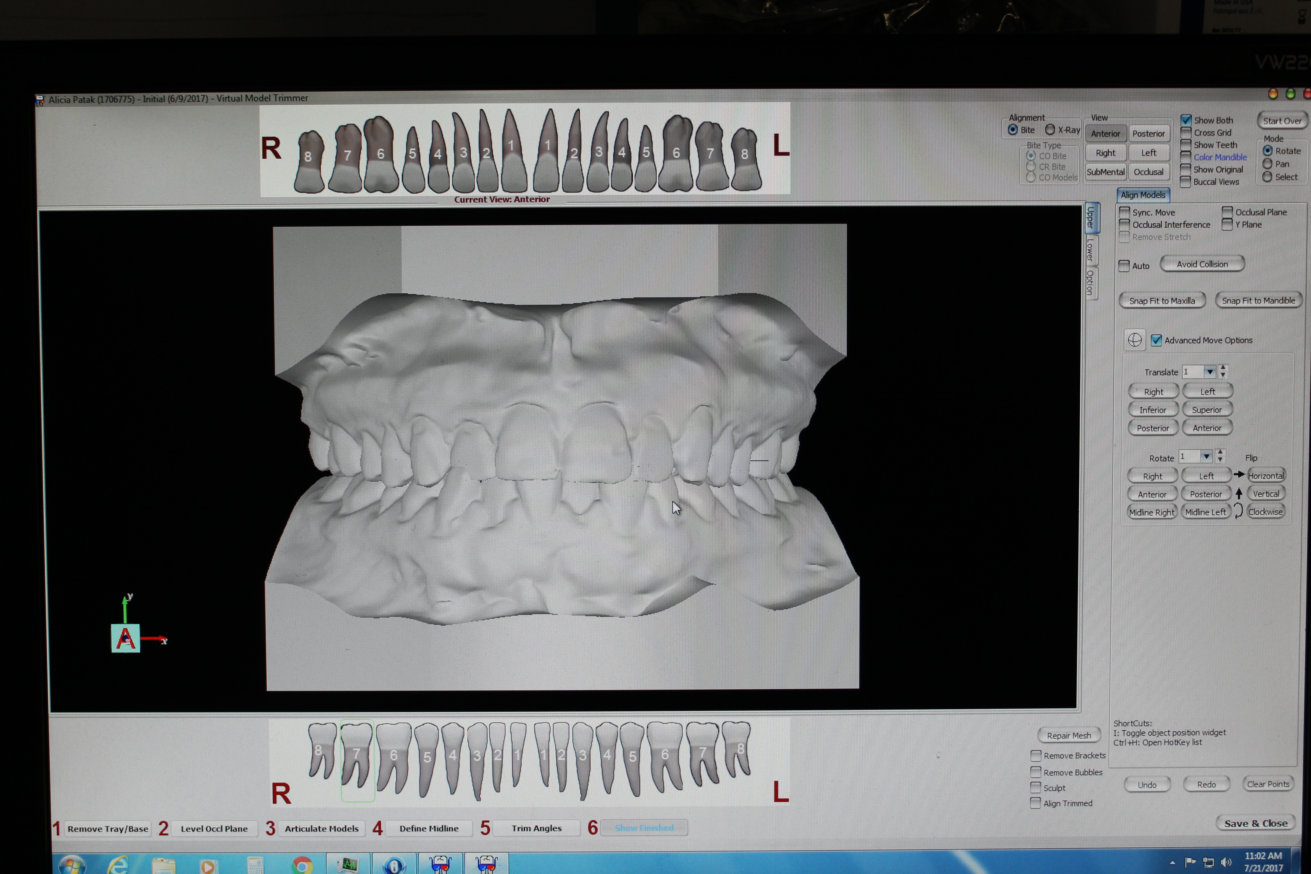The width and height of the screenshot is (1311, 874).
Task: Click Snap Fit to Maxilla button
Action: pos(1162,300)
